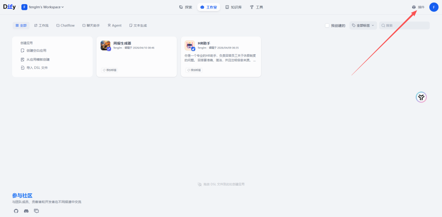Go to the 探索 tab
442x217 pixels.
click(x=186, y=7)
